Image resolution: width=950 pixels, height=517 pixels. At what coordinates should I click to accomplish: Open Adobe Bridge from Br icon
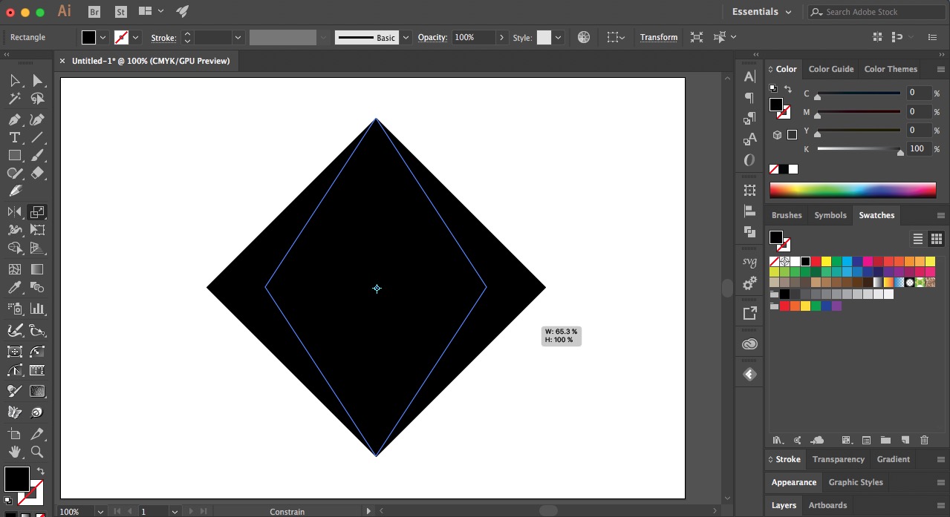click(94, 11)
